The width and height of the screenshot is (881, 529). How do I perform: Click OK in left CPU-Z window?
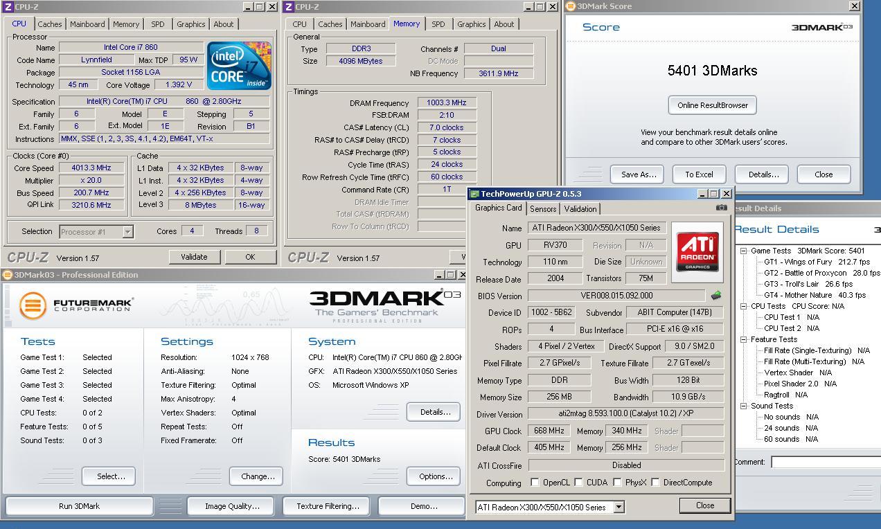pyautogui.click(x=250, y=257)
